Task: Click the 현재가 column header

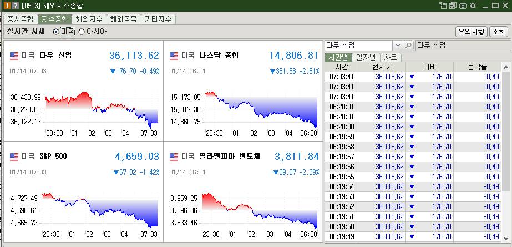Action: click(382, 67)
